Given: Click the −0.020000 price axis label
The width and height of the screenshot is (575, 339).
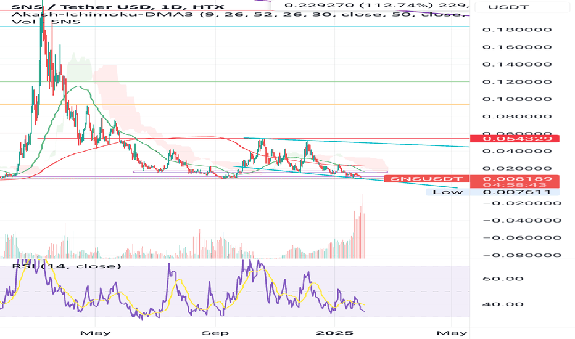Looking at the screenshot, I should tap(522, 203).
